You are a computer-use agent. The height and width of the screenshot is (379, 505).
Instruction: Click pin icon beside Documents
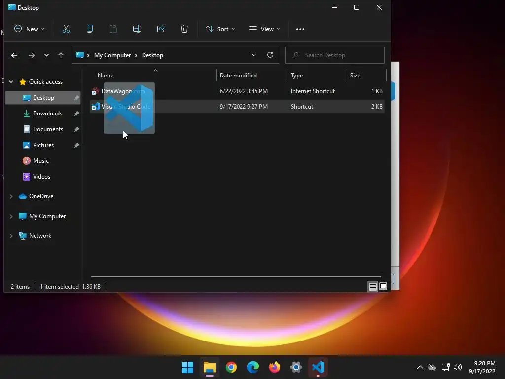point(76,129)
